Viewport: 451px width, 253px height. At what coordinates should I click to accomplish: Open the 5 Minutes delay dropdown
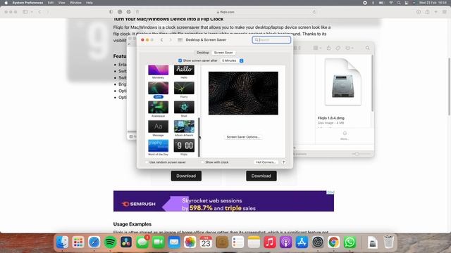coord(233,60)
